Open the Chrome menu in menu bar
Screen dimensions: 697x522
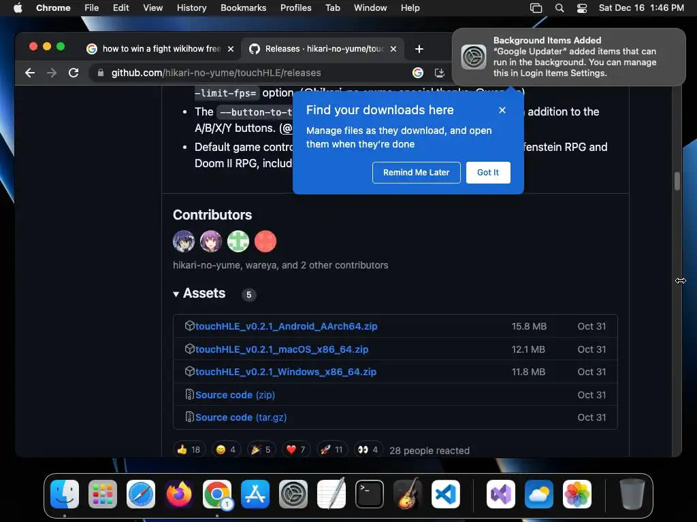pyautogui.click(x=53, y=8)
